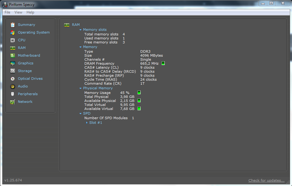The width and height of the screenshot is (292, 186).
Task: Click the CAS# Latency (CL) label
Action: pos(101,67)
